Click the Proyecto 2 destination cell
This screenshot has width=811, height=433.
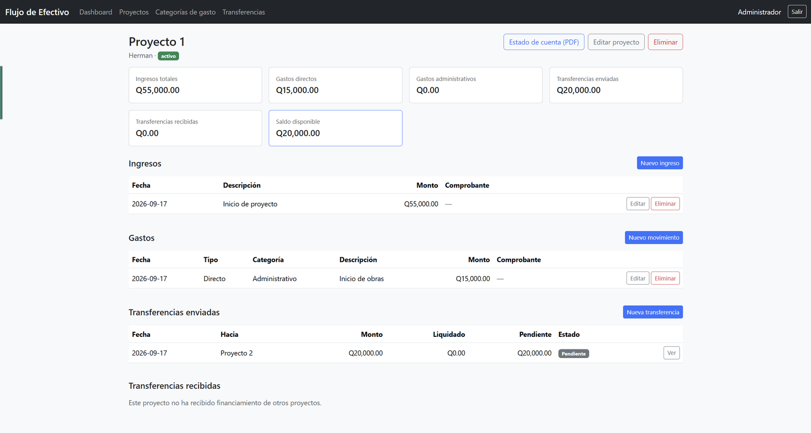pyautogui.click(x=237, y=353)
